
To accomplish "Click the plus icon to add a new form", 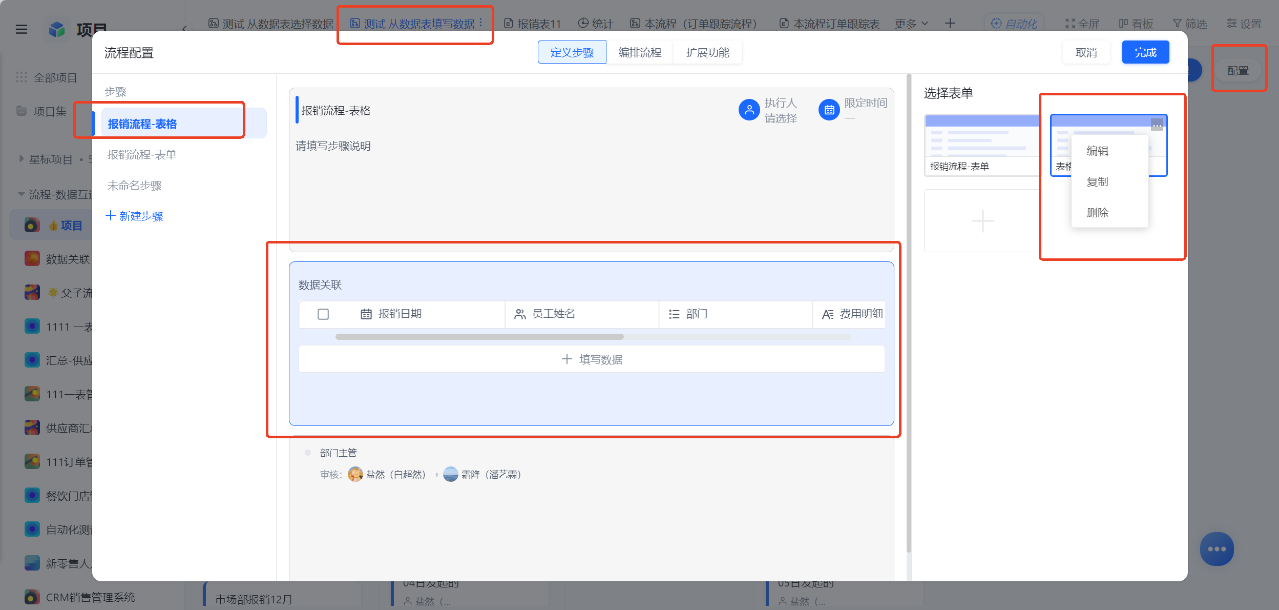I will [982, 221].
